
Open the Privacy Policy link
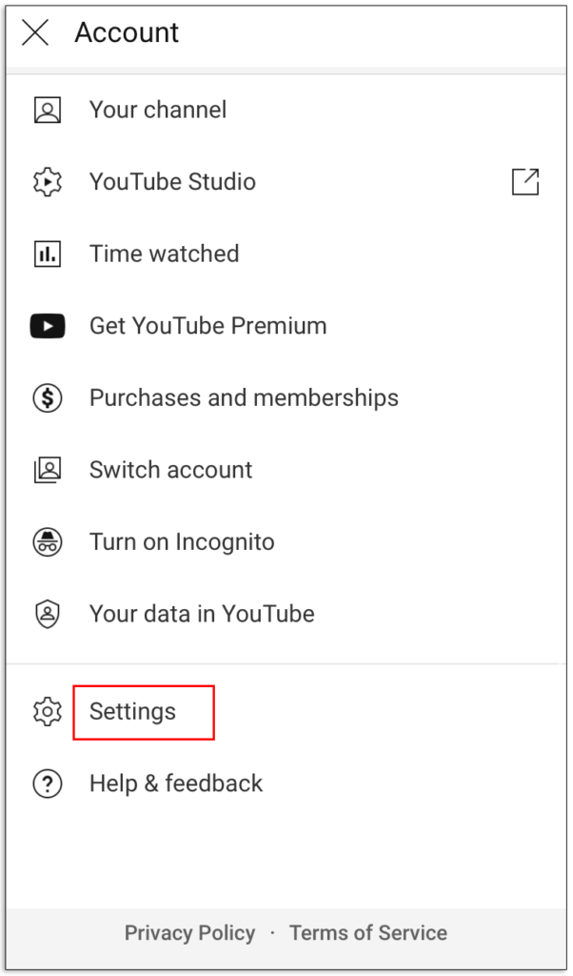[x=189, y=933]
